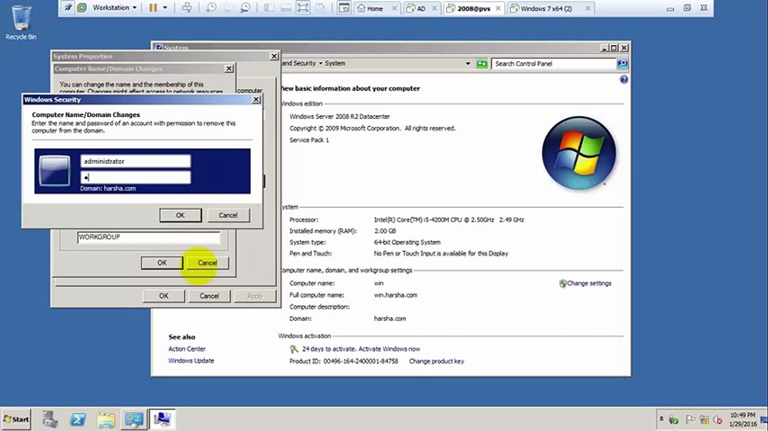Click OK in the Windows Security dialog
Viewport: 768px width, 431px height.
point(180,215)
